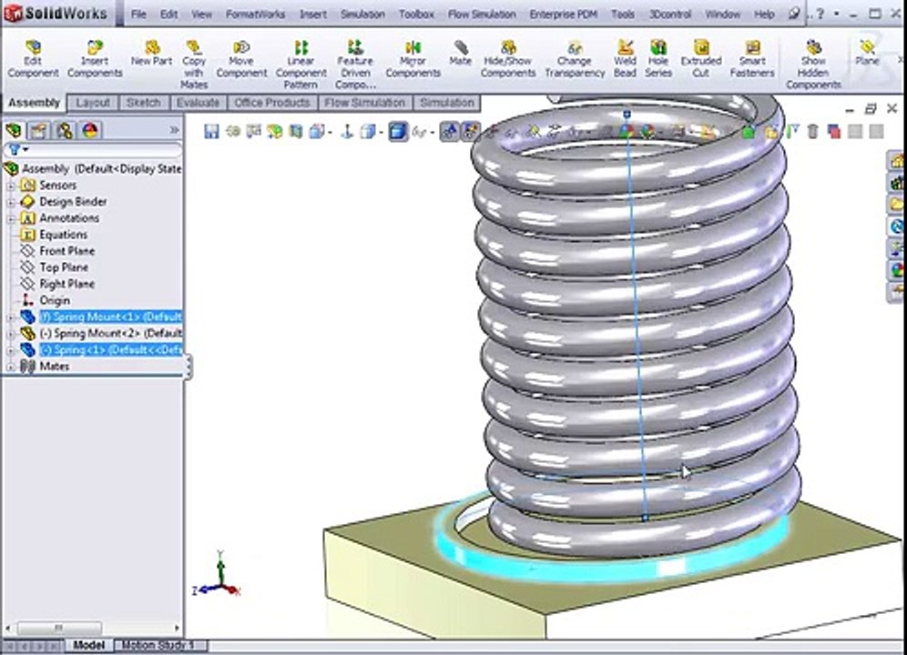Screen dimensions: 907x655
Task: Open the 3Dcontrol menu
Action: [670, 14]
